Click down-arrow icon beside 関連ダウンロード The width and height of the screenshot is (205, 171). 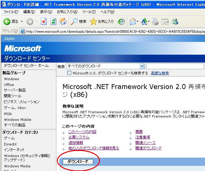click(130, 149)
